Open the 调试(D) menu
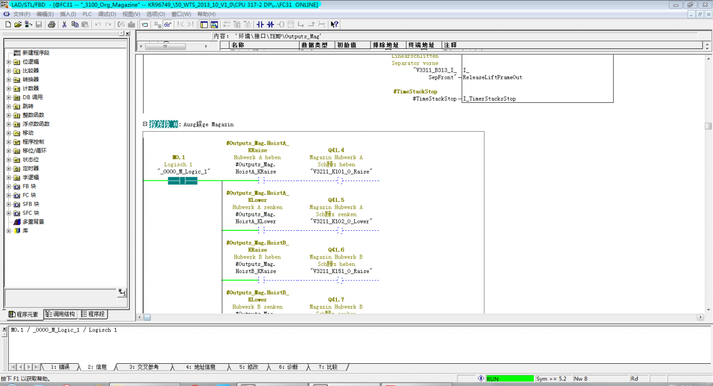This screenshot has height=386, width=713. [x=107, y=14]
